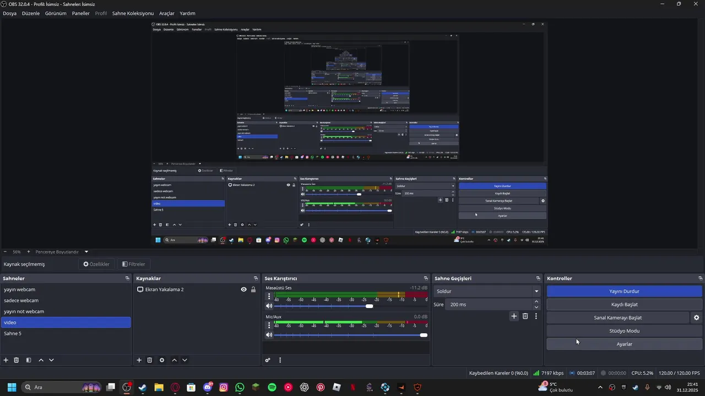Click the Filtreler button
This screenshot has width=705, height=396.
134,264
